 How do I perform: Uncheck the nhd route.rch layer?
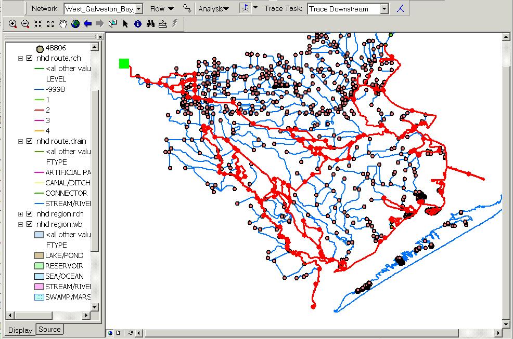30,58
